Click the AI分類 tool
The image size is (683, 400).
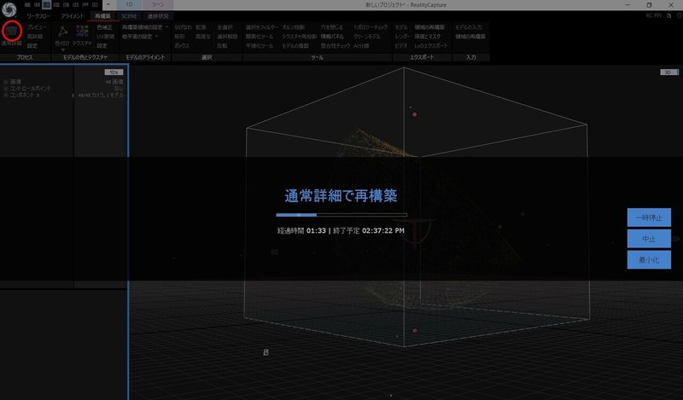(361, 46)
